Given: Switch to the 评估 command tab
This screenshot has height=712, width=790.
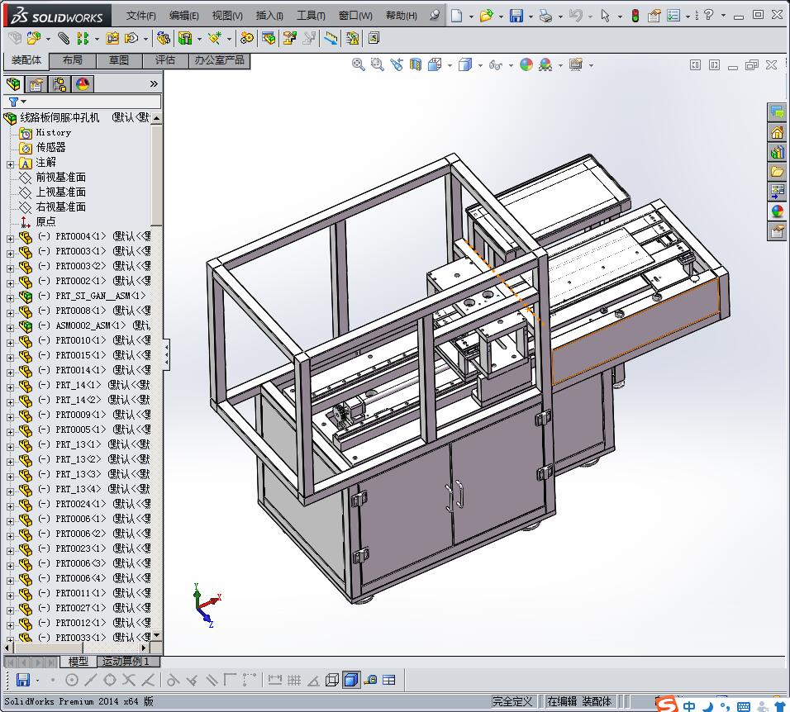Looking at the screenshot, I should pos(165,60).
